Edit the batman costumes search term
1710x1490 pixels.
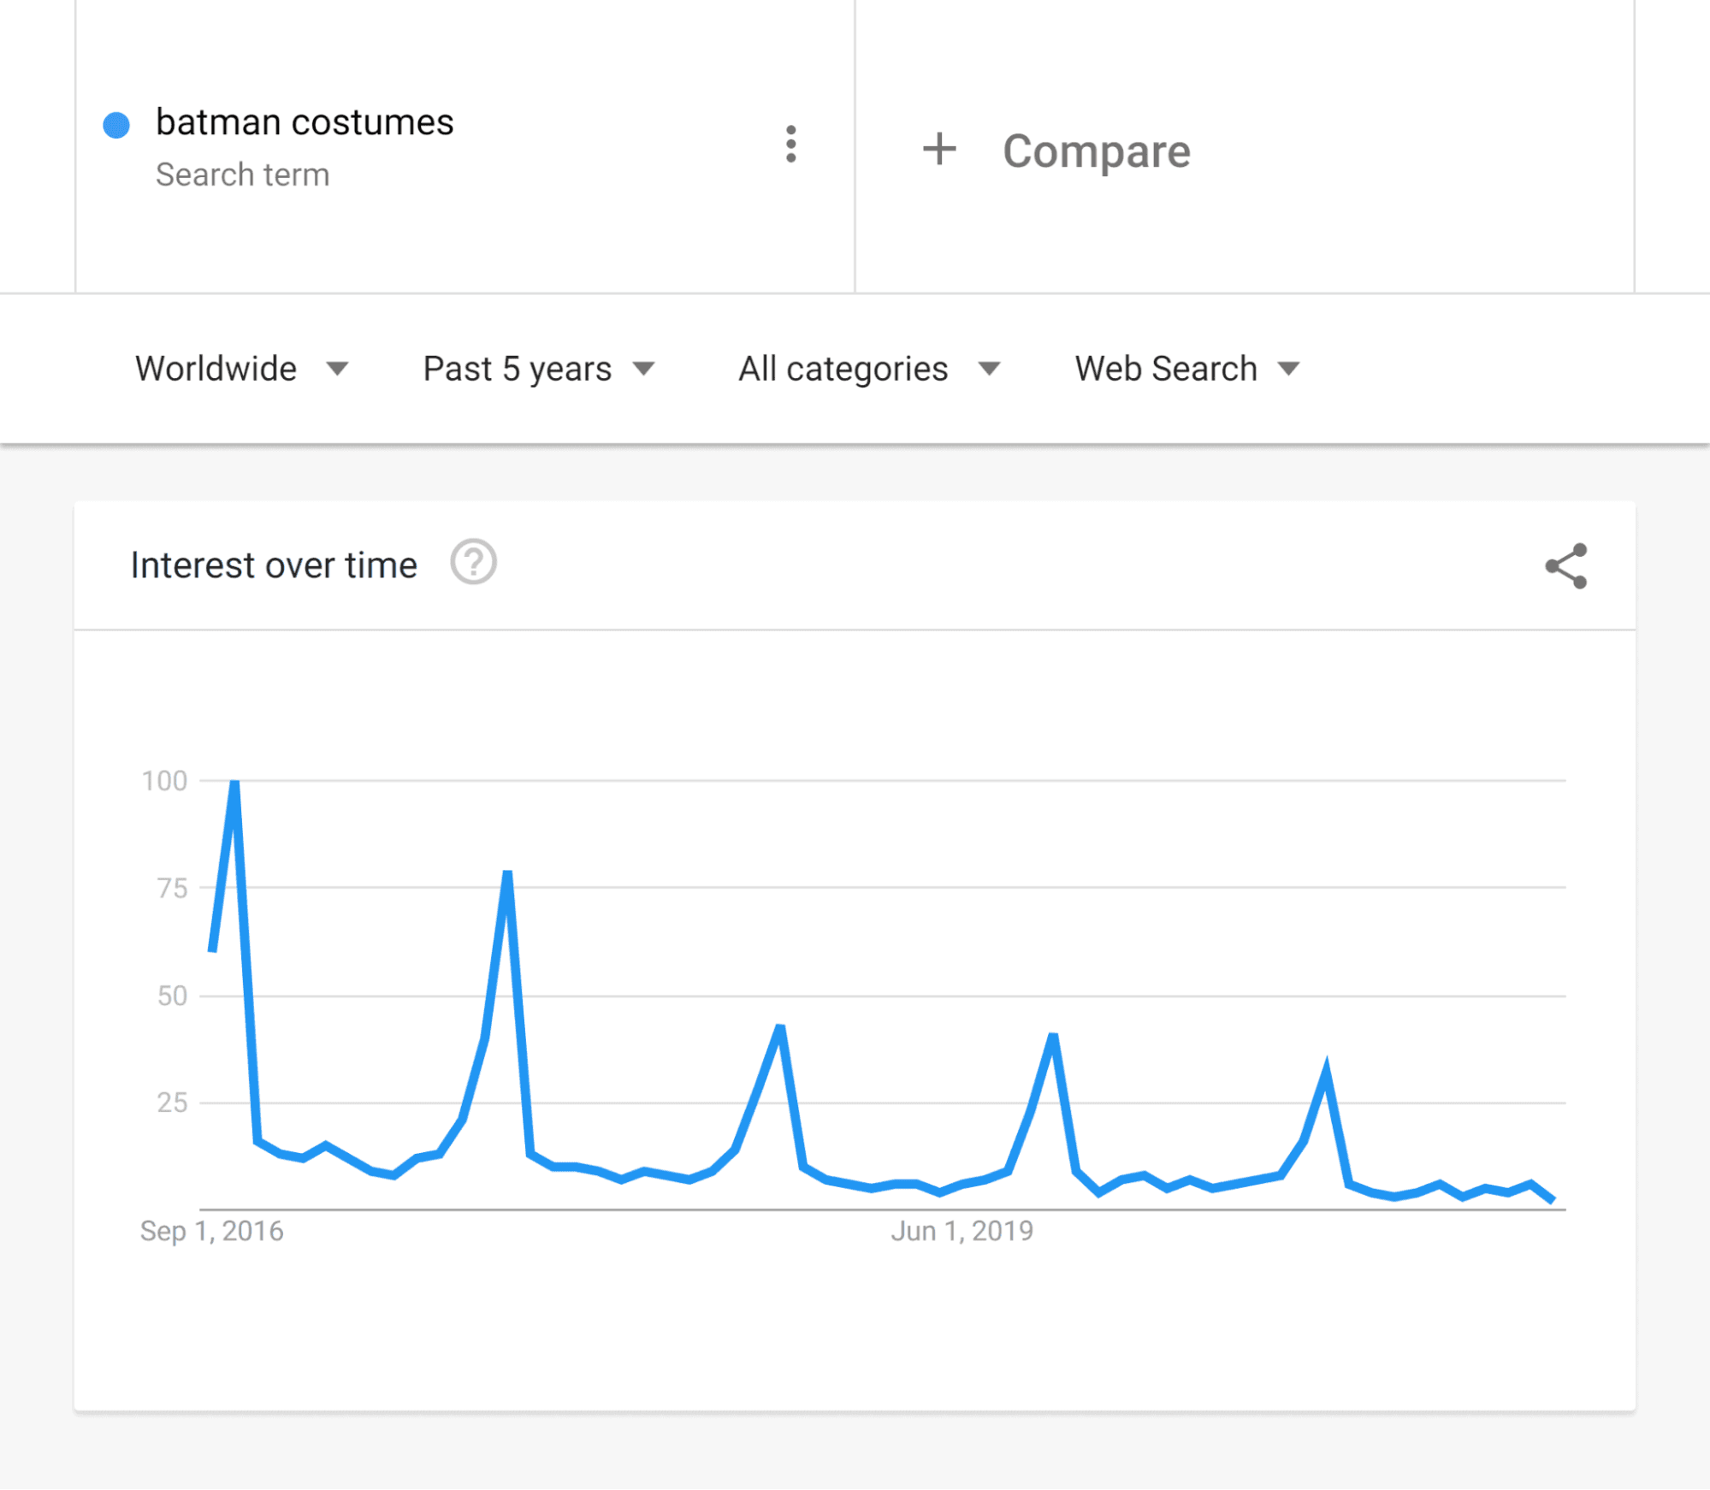[305, 122]
